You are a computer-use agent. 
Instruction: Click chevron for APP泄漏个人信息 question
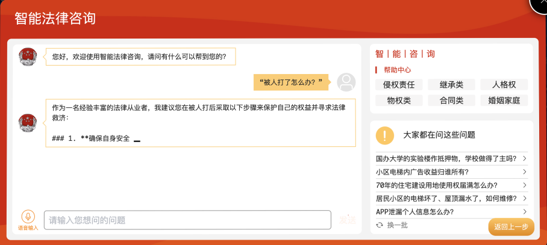tap(524, 211)
